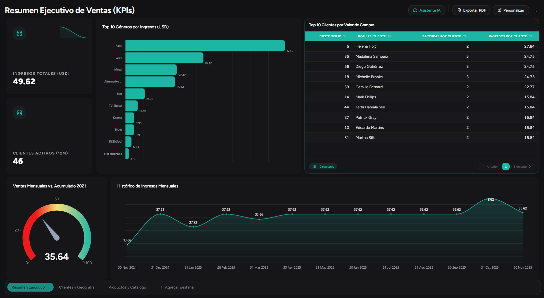Click the Michelle Brooks customer name
The image size is (544, 298).
click(369, 77)
